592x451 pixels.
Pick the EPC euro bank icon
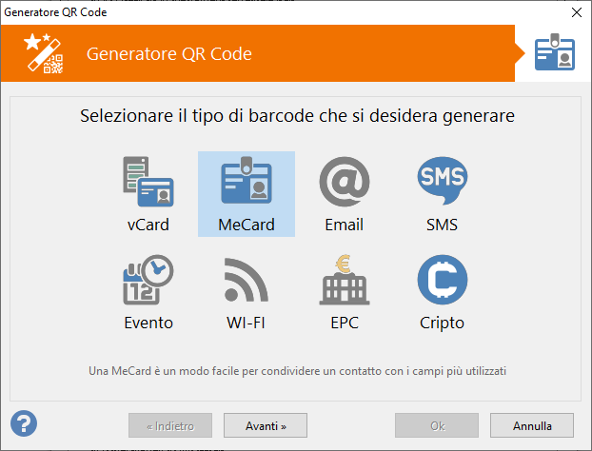point(344,281)
